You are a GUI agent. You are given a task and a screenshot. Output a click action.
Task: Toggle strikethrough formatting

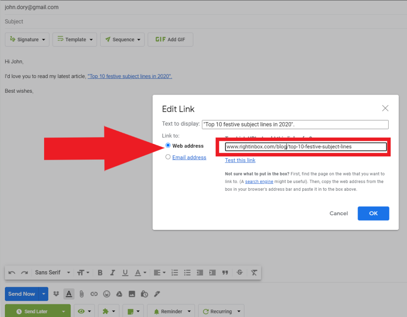point(239,272)
